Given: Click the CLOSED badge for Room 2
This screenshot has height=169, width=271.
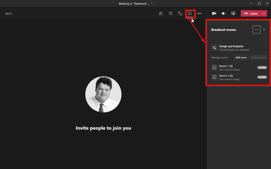Looking at the screenshot, I should pyautogui.click(x=262, y=77).
